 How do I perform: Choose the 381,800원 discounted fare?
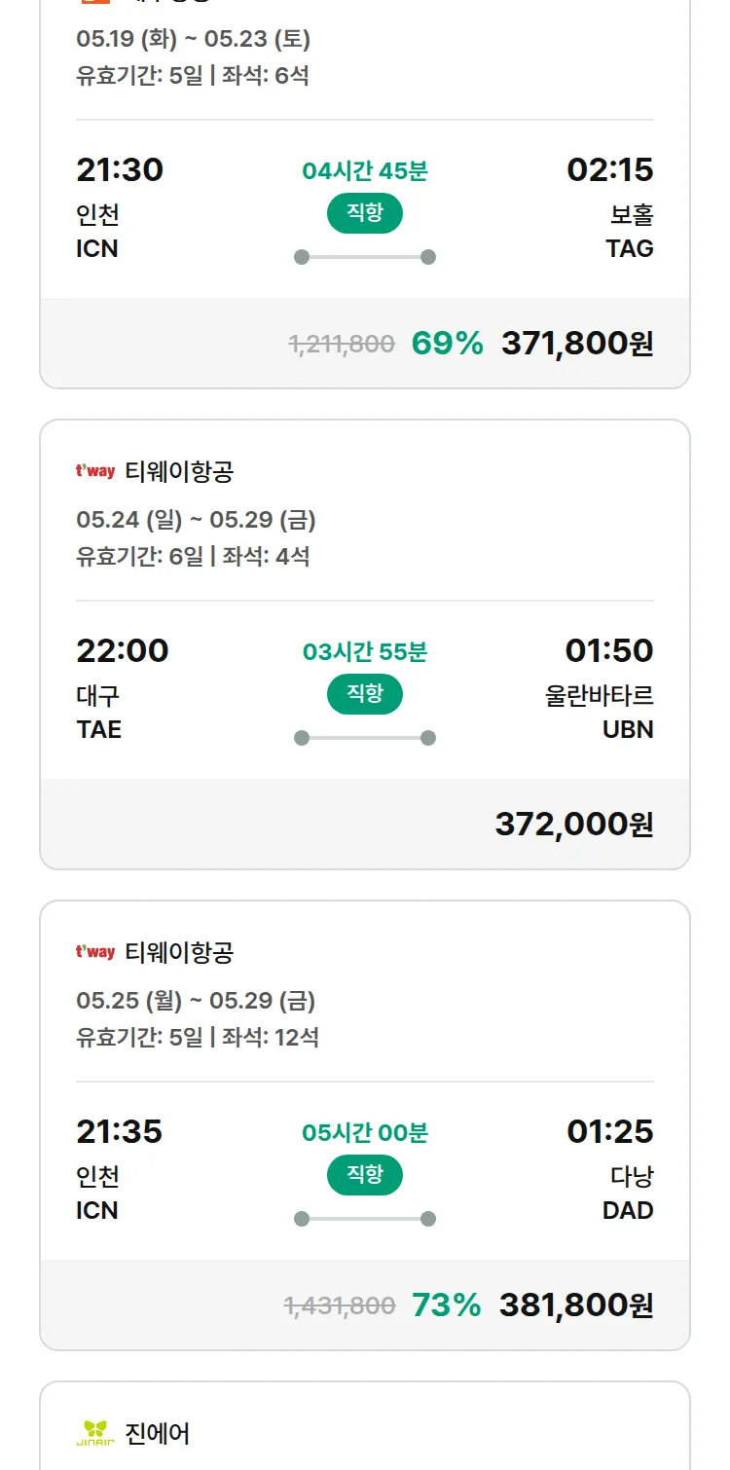tap(576, 1305)
